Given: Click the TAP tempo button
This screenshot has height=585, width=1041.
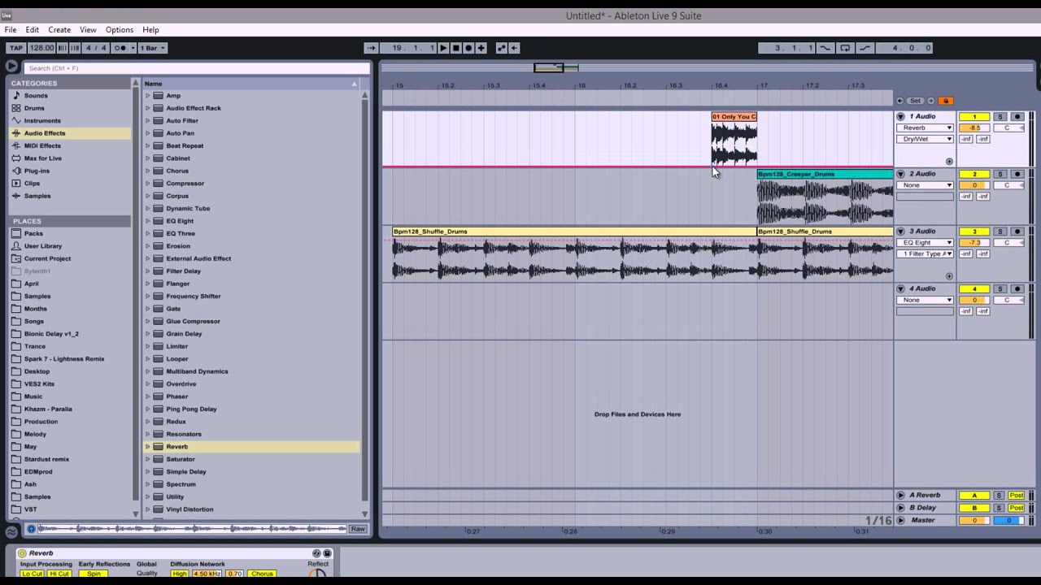Looking at the screenshot, I should tap(15, 48).
